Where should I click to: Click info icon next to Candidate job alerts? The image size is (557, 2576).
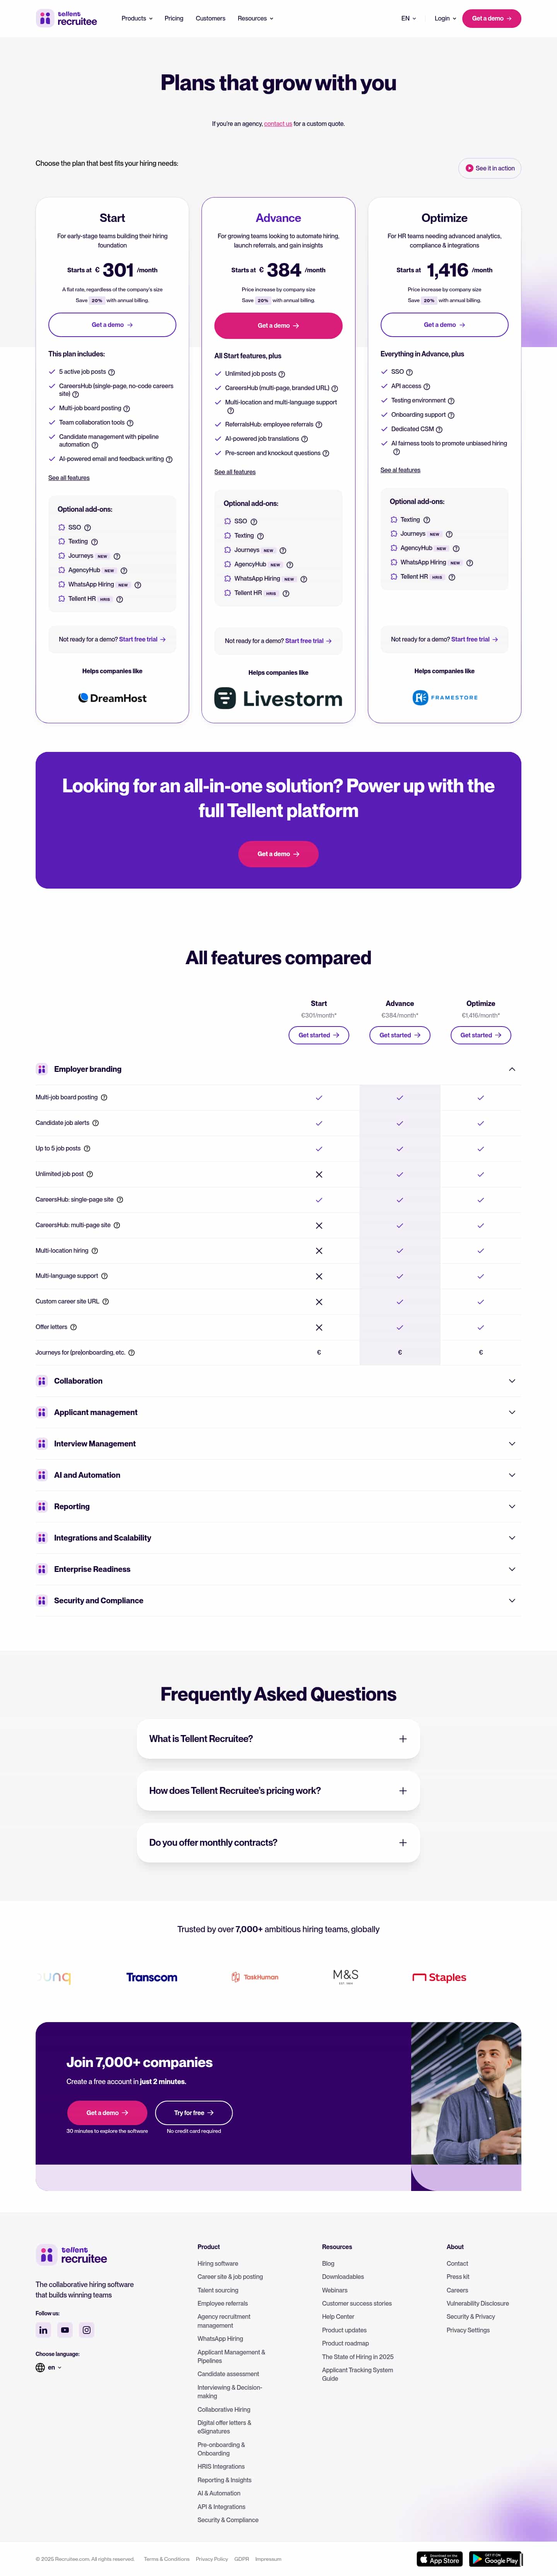(x=96, y=1123)
